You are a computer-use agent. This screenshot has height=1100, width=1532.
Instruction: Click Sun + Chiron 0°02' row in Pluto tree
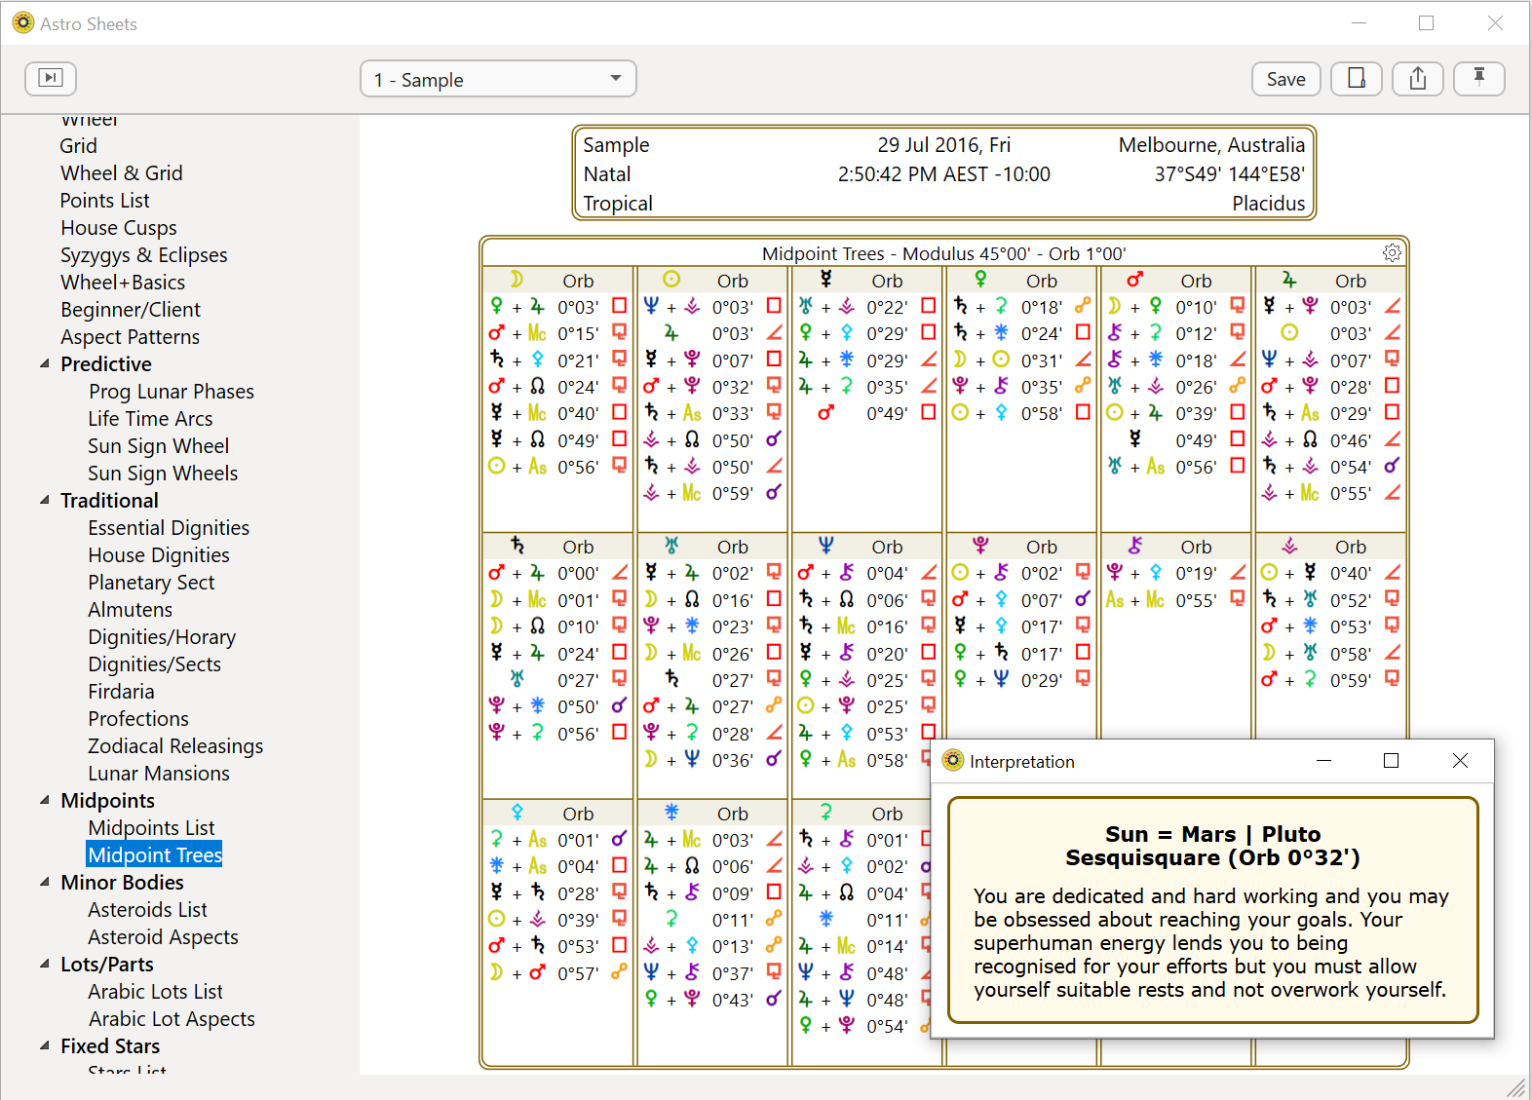[1021, 573]
